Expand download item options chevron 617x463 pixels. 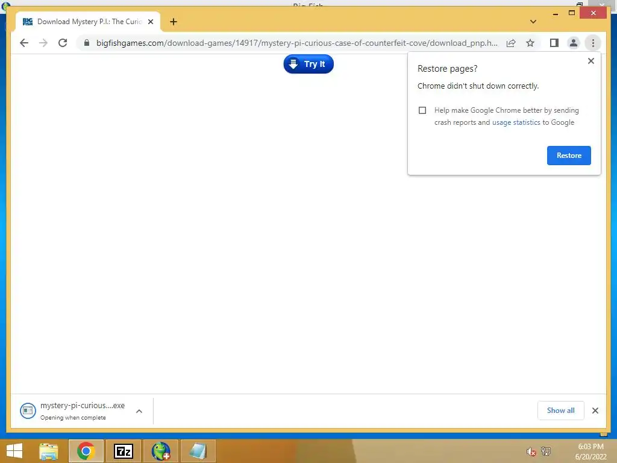(139, 411)
